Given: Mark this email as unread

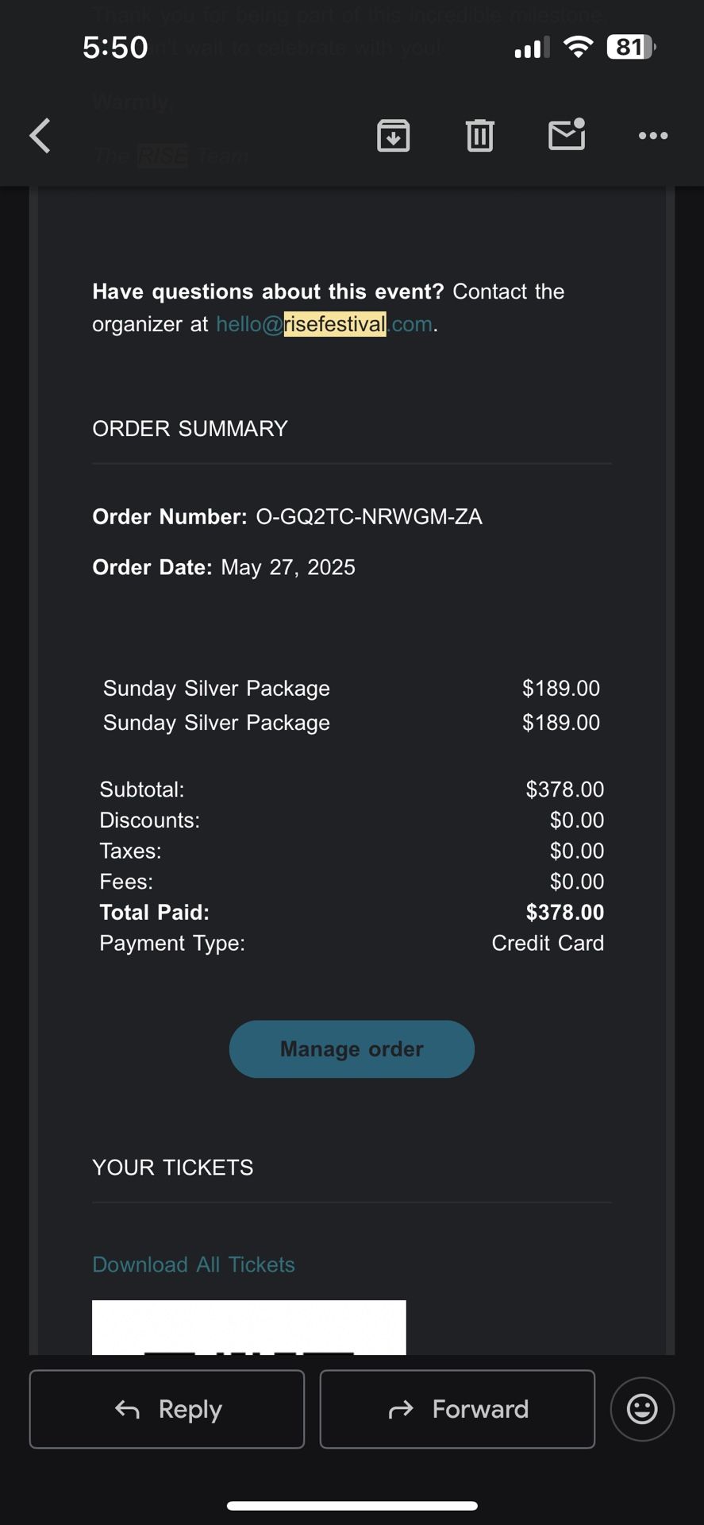Looking at the screenshot, I should pos(567,136).
